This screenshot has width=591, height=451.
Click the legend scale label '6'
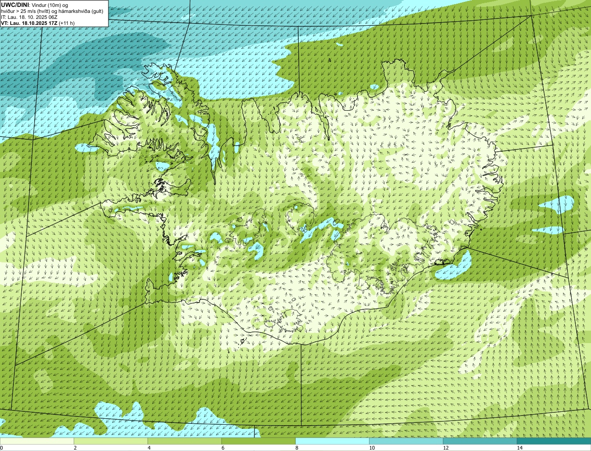click(223, 448)
